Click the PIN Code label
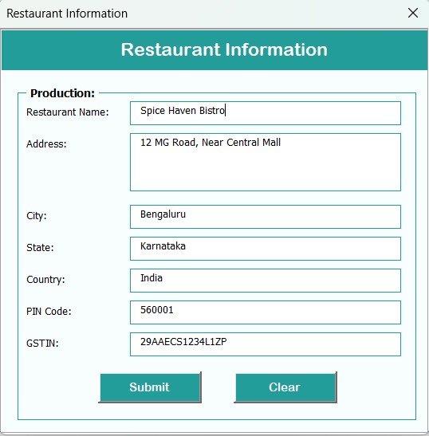 (49, 311)
